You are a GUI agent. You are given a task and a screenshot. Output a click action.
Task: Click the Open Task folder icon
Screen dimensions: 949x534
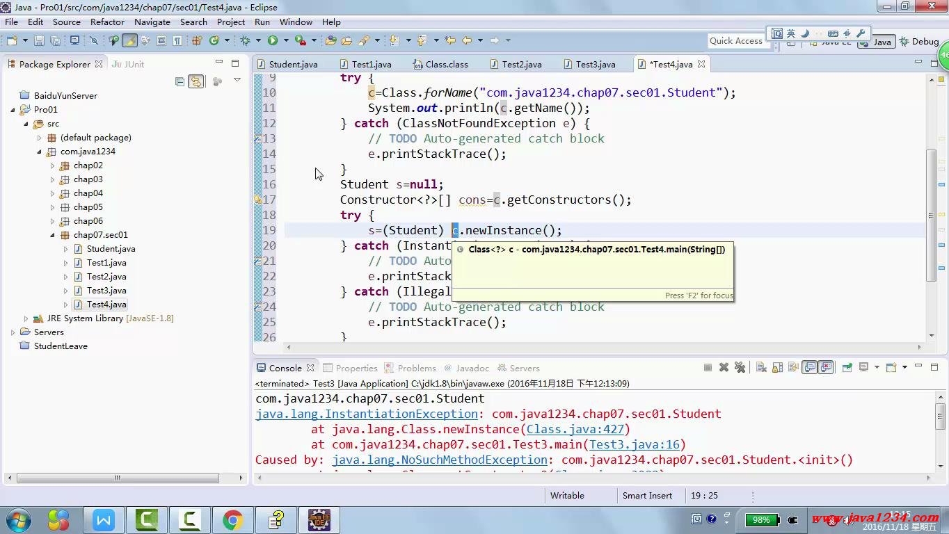point(346,40)
